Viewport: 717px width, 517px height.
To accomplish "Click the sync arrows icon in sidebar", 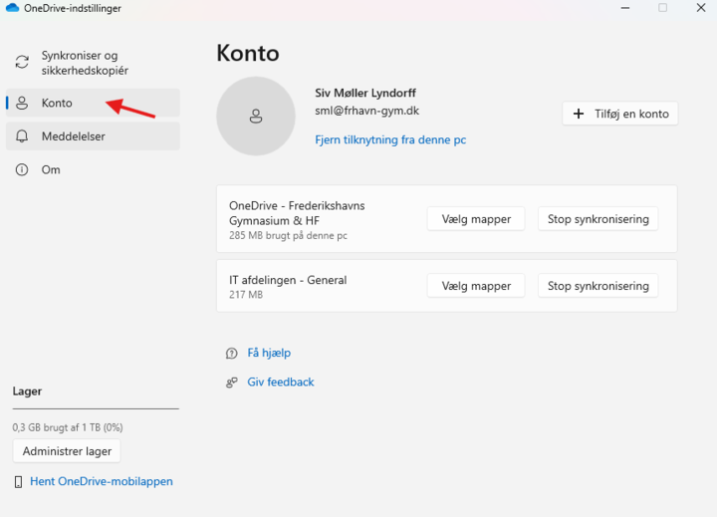I will 22,63.
